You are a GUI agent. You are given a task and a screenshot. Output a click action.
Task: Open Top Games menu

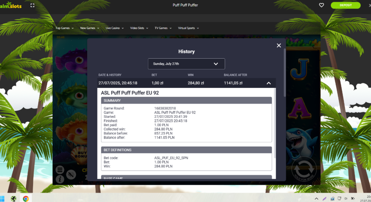[x=64, y=28]
